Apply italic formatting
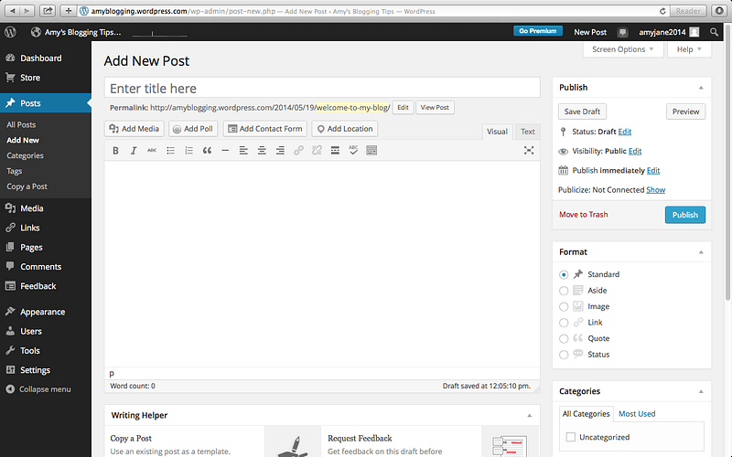This screenshot has height=457, width=732. click(134, 150)
